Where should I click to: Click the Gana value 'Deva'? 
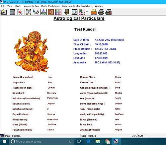pos(118,88)
